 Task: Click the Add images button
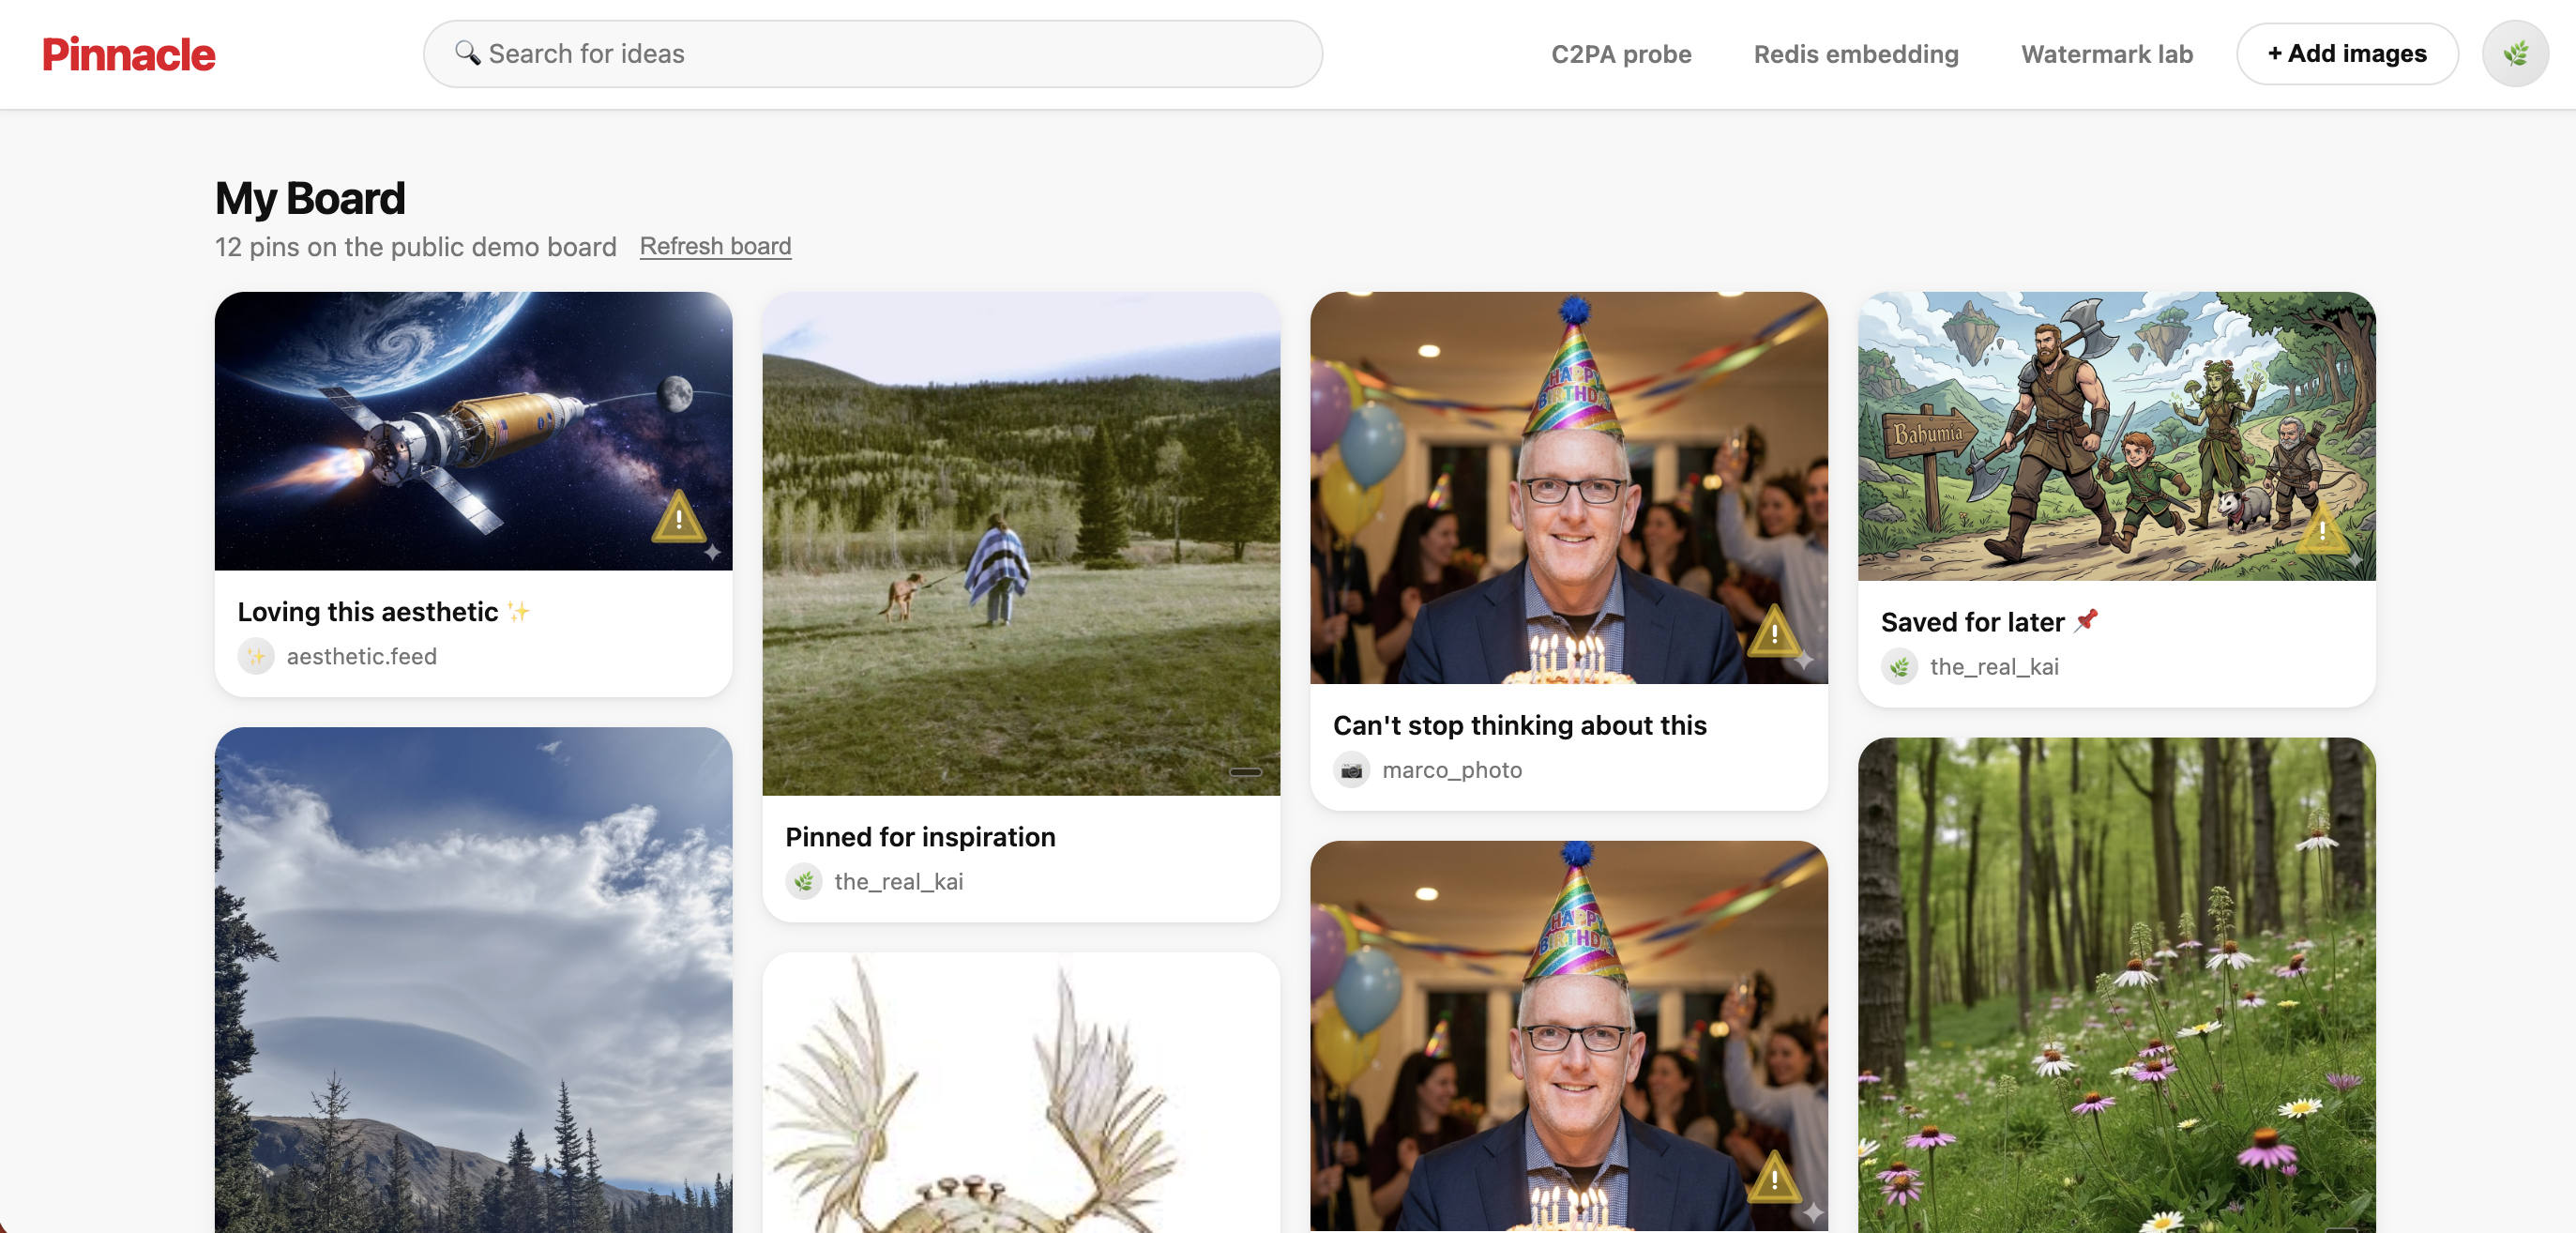[x=2346, y=54]
